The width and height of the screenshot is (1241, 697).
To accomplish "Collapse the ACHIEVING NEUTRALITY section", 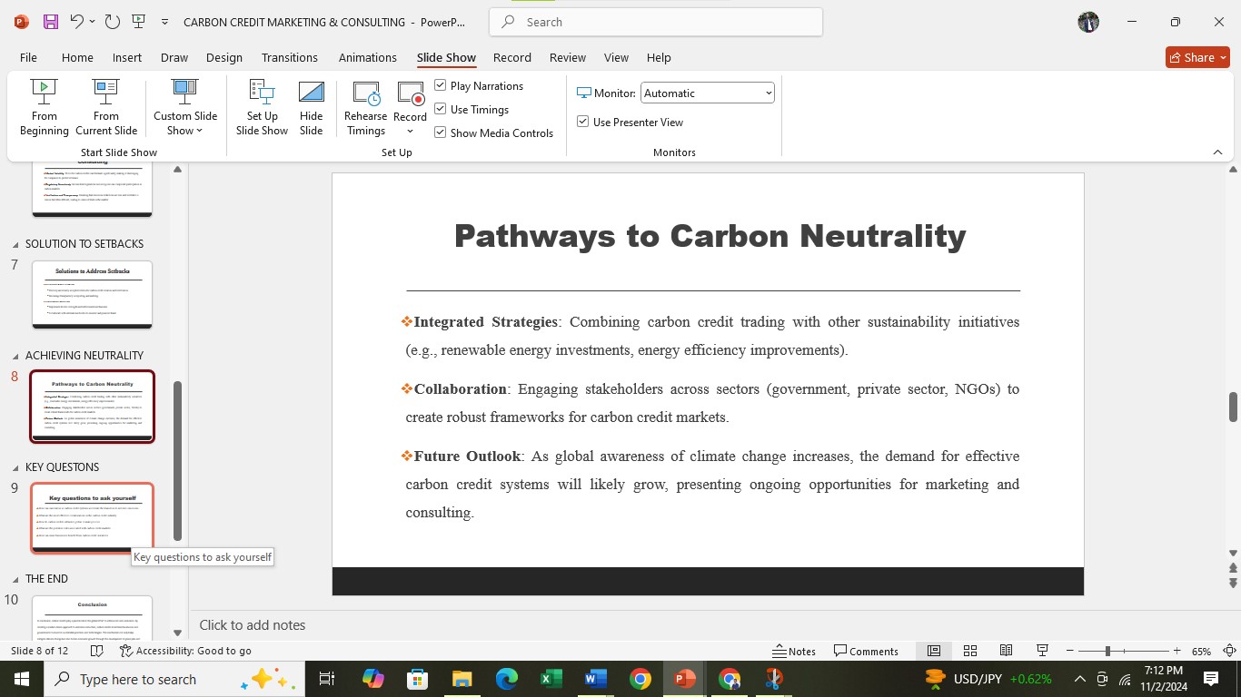I will [15, 356].
